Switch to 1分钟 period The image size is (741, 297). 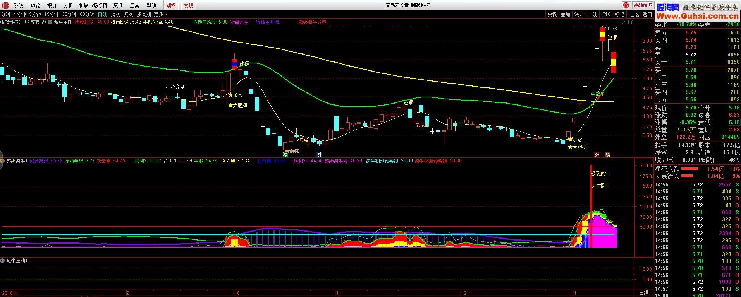(x=19, y=14)
